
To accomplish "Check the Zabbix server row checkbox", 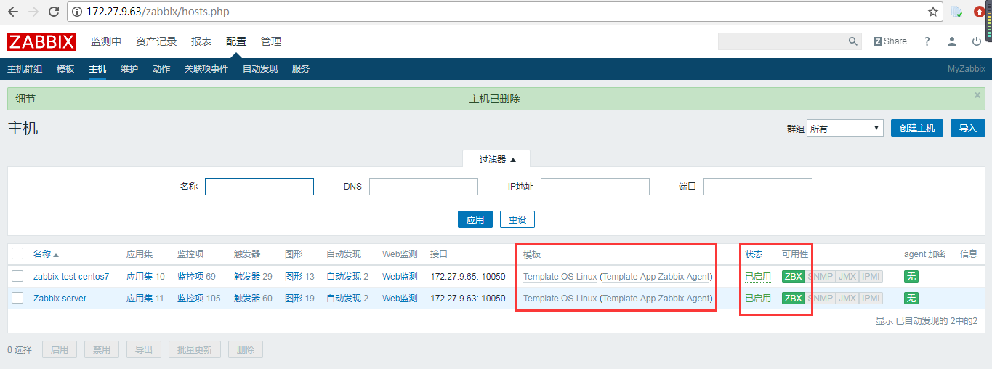I will (x=17, y=298).
